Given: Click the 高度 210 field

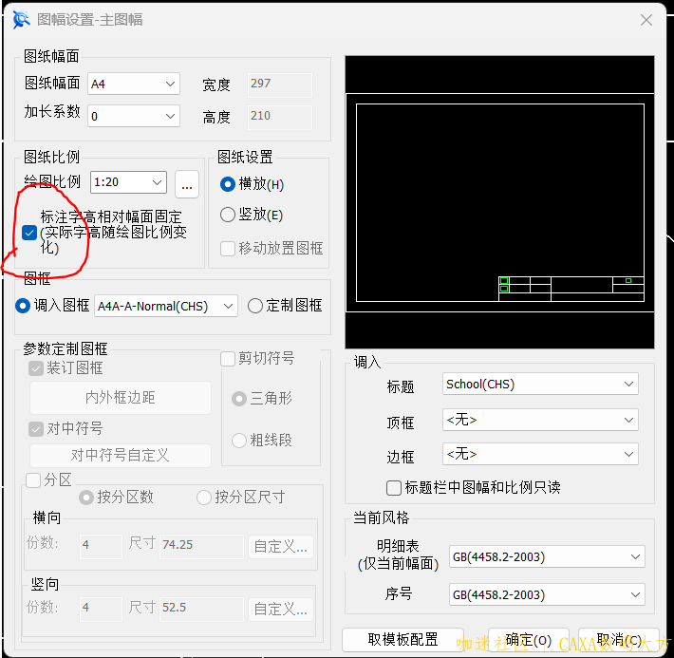Looking at the screenshot, I should click(x=280, y=117).
